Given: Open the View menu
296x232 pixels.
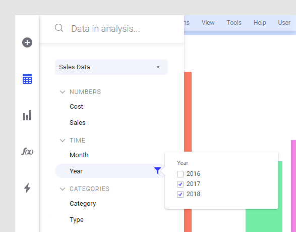Looking at the screenshot, I should pos(208,23).
